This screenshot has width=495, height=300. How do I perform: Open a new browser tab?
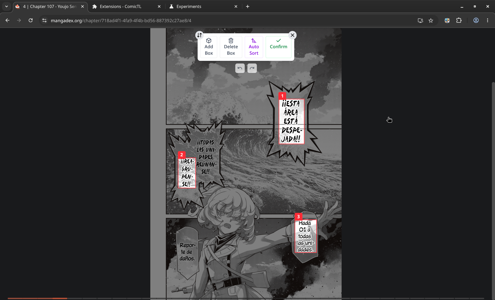(x=247, y=6)
